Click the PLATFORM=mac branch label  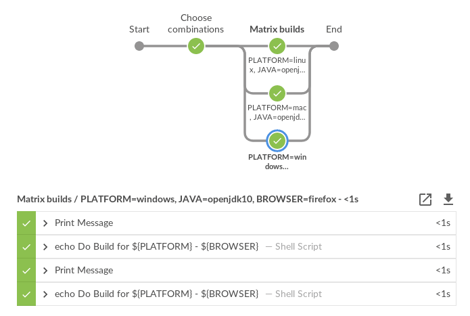(277, 112)
